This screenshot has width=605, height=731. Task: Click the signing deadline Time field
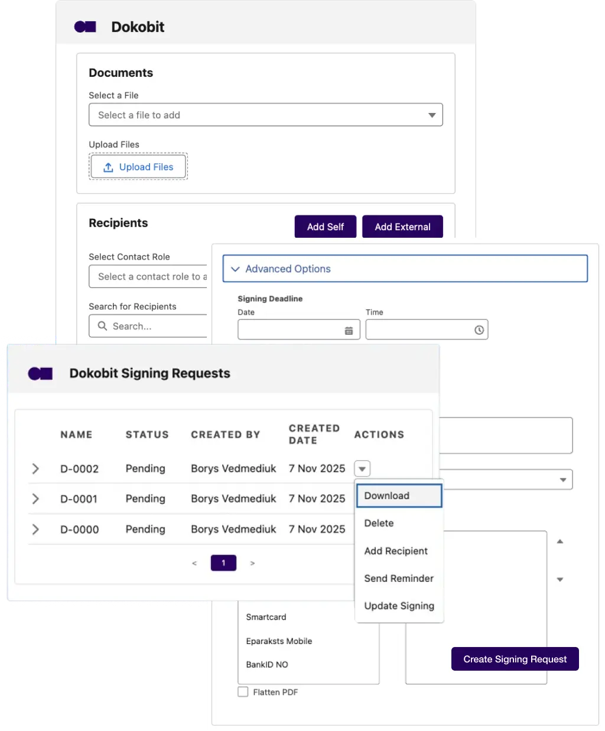[427, 330]
